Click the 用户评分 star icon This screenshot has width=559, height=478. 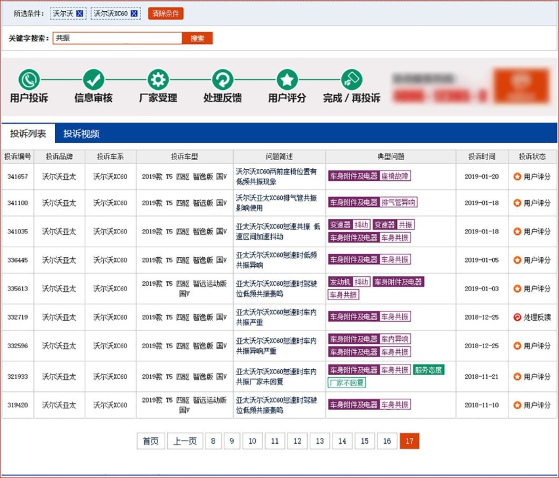tap(287, 79)
